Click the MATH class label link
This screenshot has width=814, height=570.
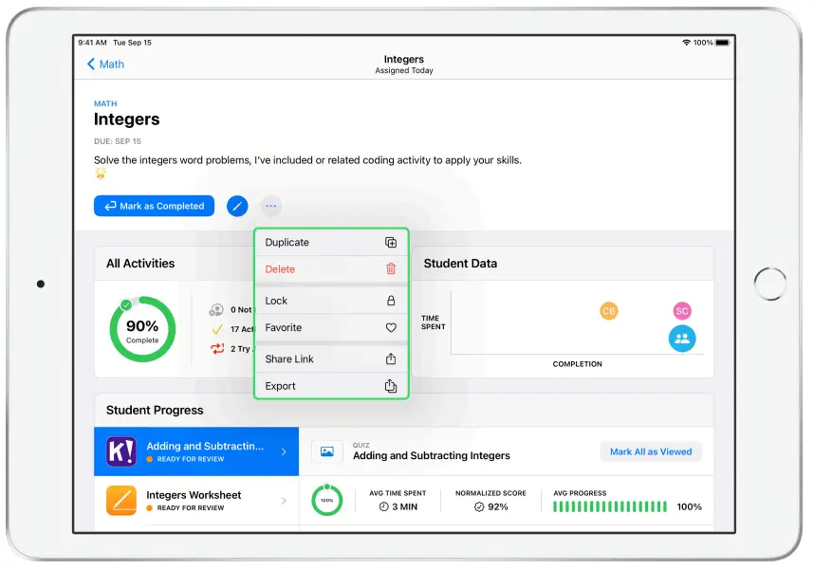[x=105, y=103]
